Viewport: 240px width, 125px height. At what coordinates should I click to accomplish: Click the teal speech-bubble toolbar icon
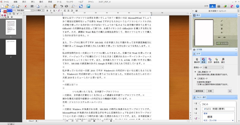click(x=88, y=6)
